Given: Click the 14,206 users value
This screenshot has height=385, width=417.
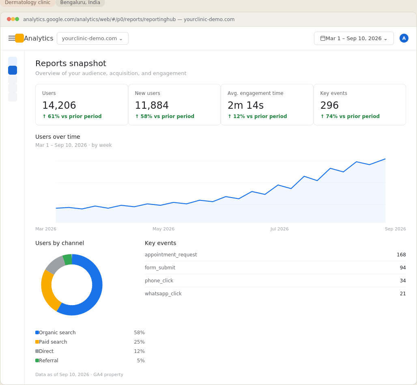Looking at the screenshot, I should point(59,105).
